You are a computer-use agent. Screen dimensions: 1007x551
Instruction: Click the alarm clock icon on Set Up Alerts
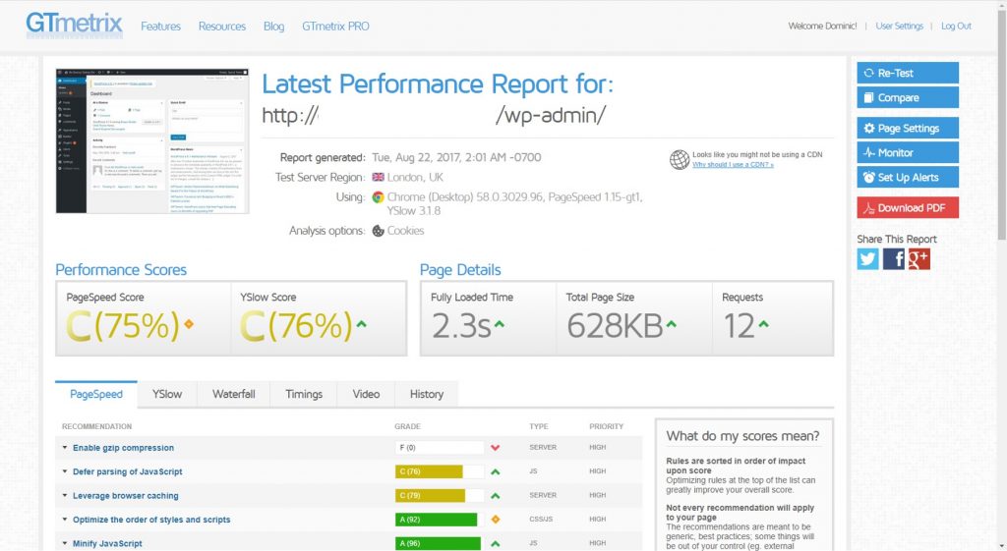[869, 177]
